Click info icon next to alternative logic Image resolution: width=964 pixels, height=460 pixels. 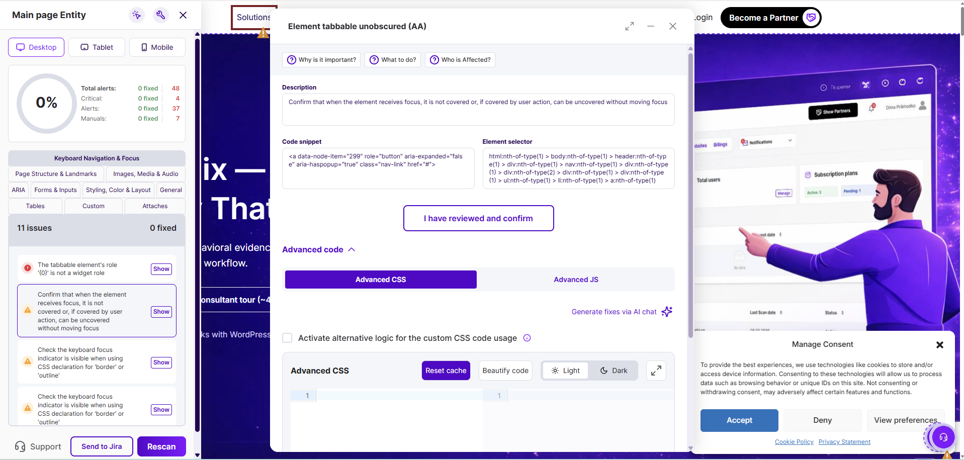(527, 338)
